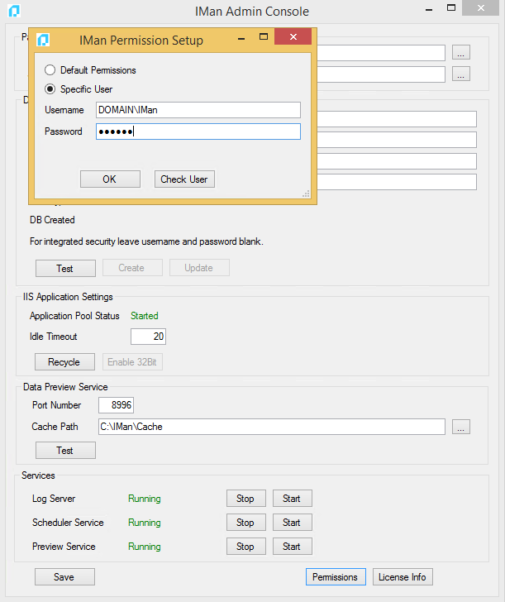Click the Username field containing DOMAIN\IMan
Screen dimensions: 505x602
(x=198, y=110)
